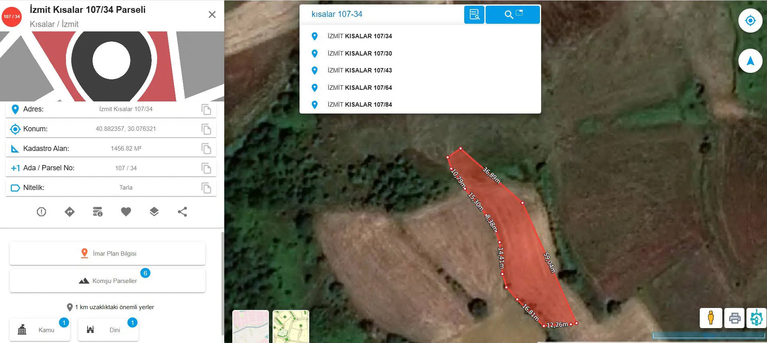Image resolution: width=767 pixels, height=343 pixels.
Task: Click the search field containing kısalar 107-34
Action: pyautogui.click(x=382, y=14)
